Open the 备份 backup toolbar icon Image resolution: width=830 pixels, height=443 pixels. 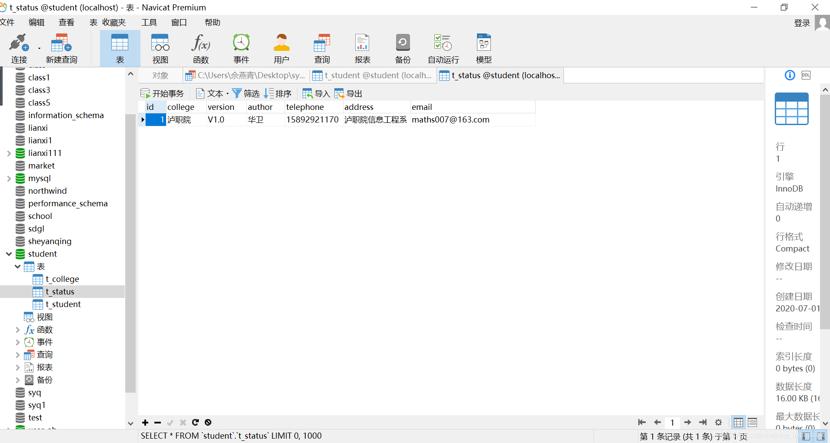point(403,49)
